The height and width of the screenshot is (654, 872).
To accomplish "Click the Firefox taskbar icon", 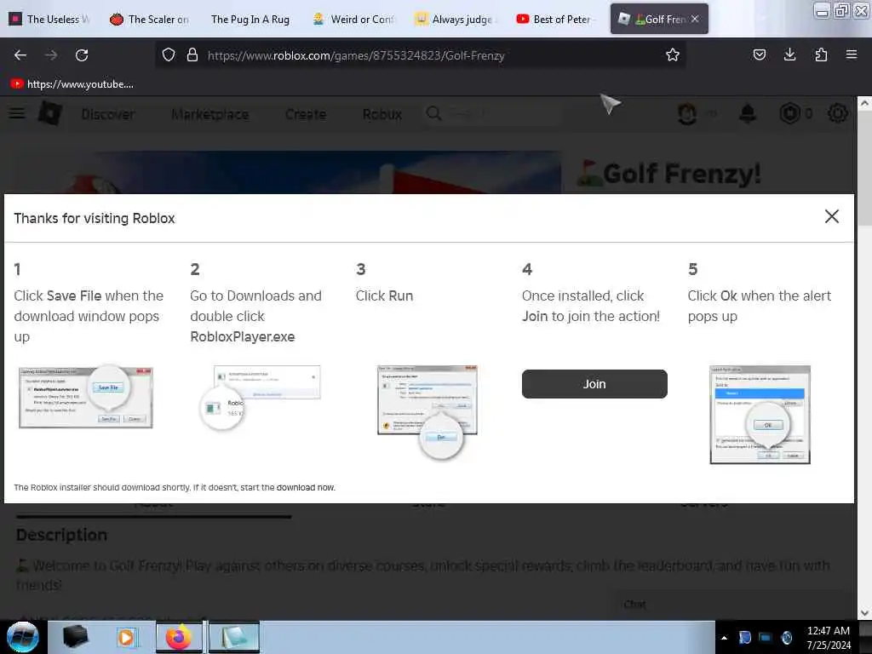I will (x=179, y=637).
